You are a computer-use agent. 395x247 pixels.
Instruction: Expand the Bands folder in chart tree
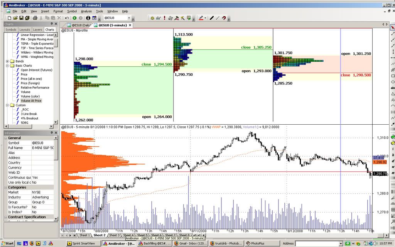[7, 61]
